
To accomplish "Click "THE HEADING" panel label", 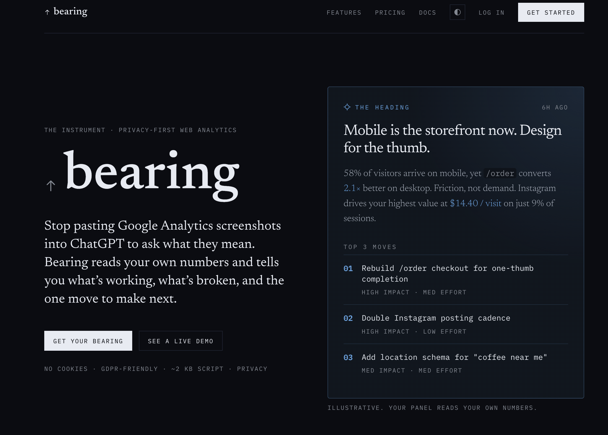I will (382, 108).
